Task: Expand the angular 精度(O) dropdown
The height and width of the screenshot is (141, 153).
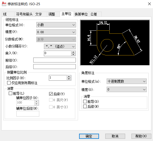Action: point(127,89)
